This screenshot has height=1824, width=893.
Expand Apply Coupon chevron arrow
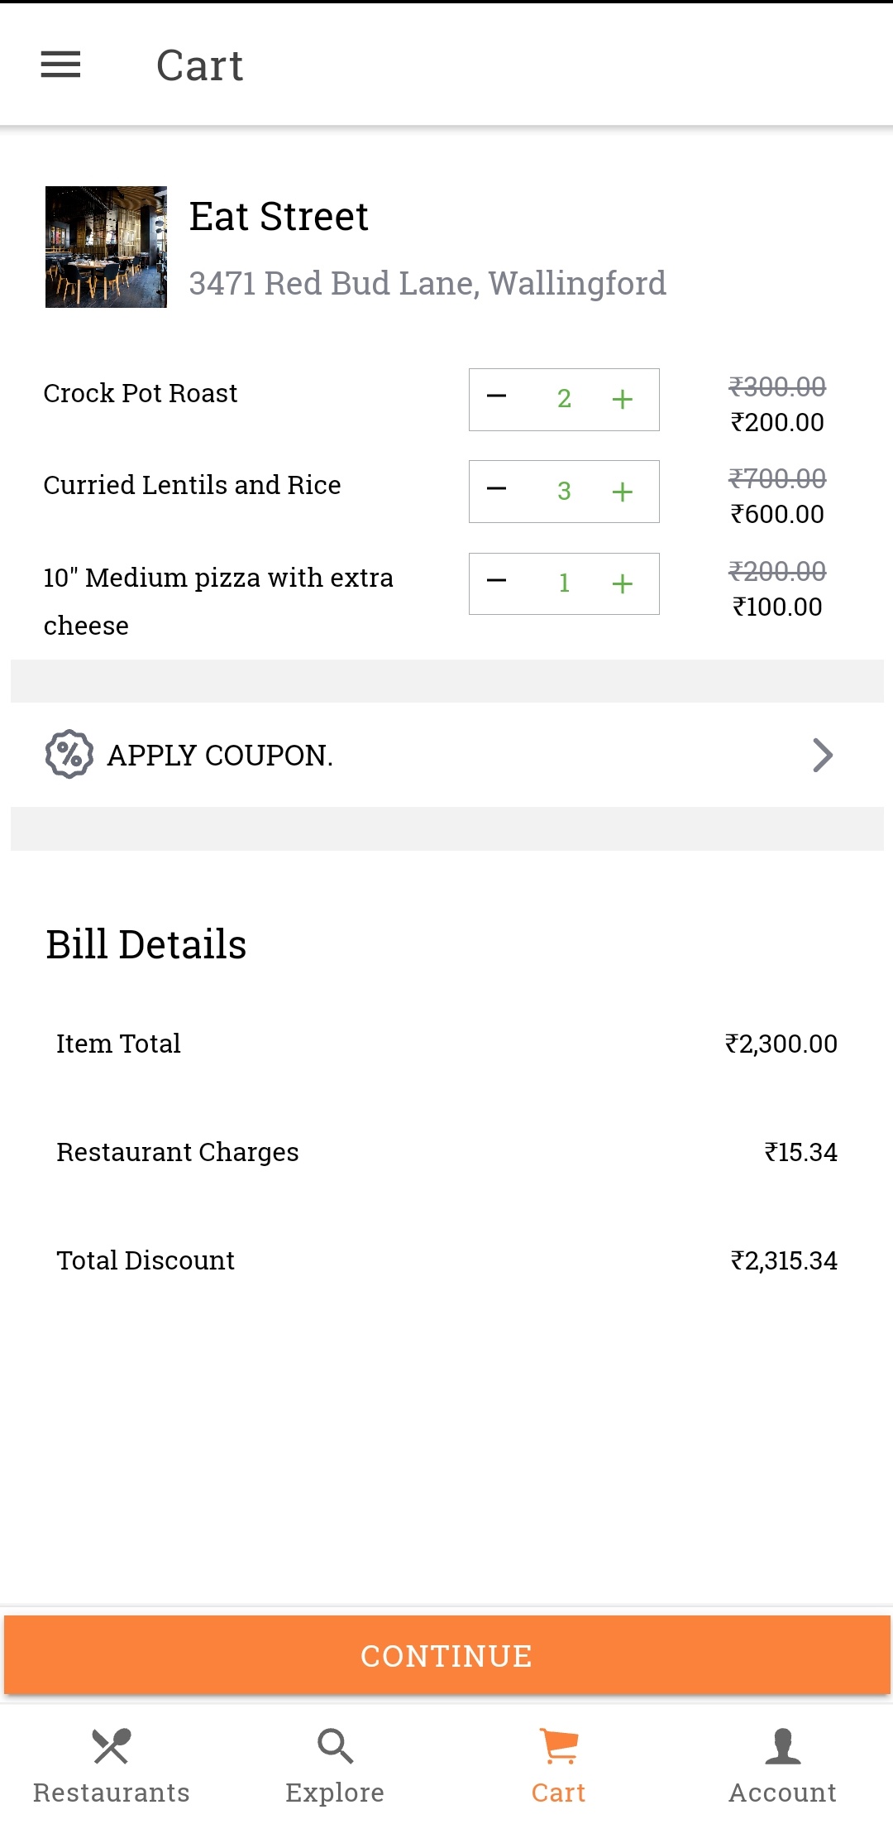[x=822, y=755]
